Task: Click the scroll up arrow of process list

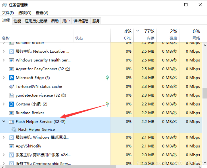Action: (x=205, y=45)
